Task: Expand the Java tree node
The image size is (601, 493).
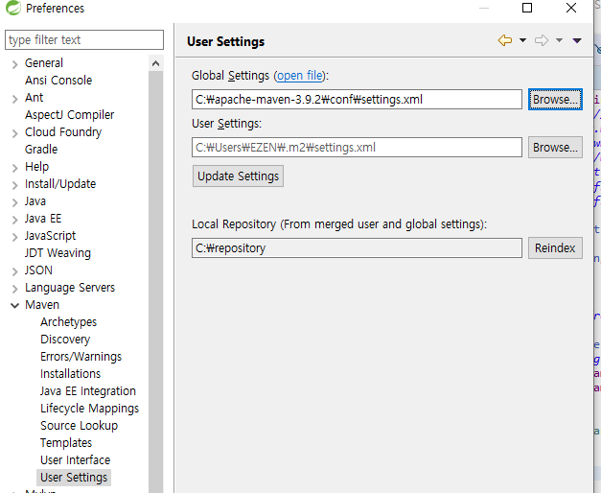Action: 15,202
